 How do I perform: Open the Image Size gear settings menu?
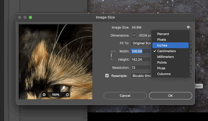(189, 27)
